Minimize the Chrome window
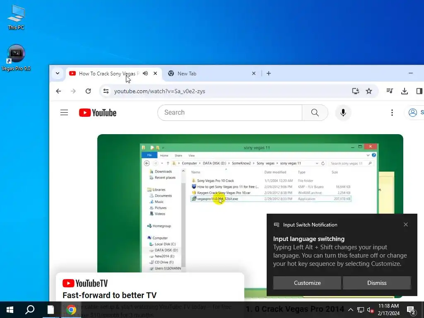The height and width of the screenshot is (318, 424). click(x=410, y=73)
